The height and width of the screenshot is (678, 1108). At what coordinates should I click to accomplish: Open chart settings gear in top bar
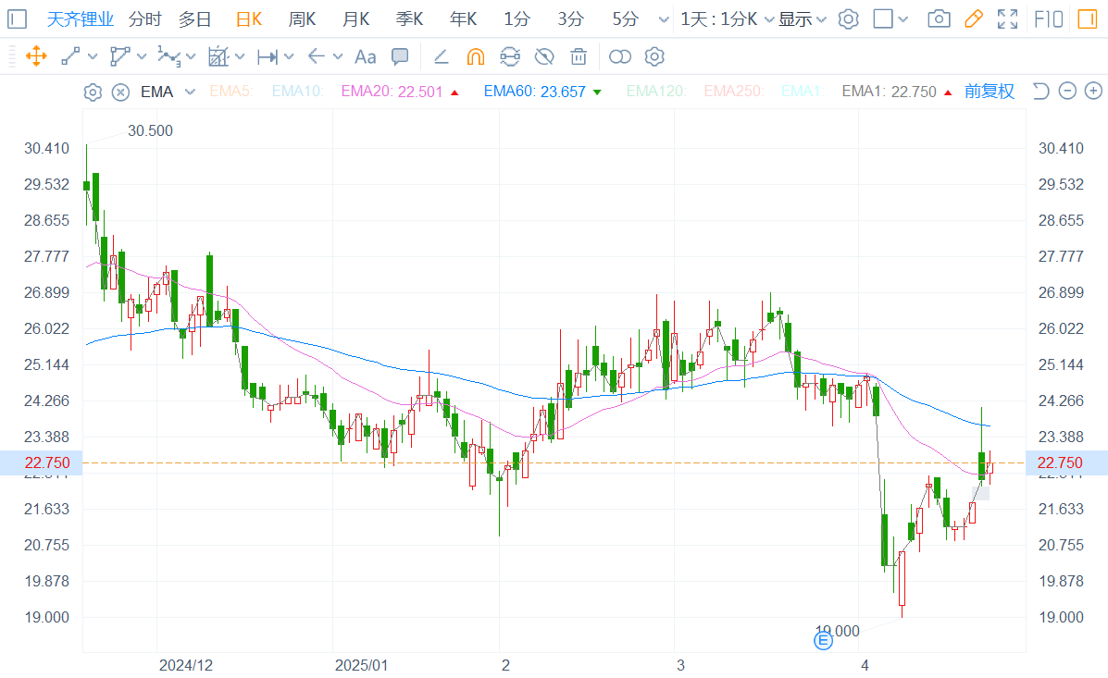pyautogui.click(x=848, y=19)
